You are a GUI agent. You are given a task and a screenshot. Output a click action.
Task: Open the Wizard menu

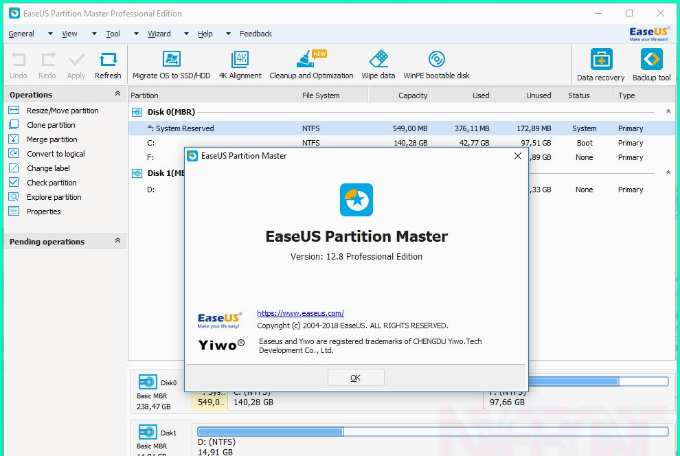pos(159,34)
